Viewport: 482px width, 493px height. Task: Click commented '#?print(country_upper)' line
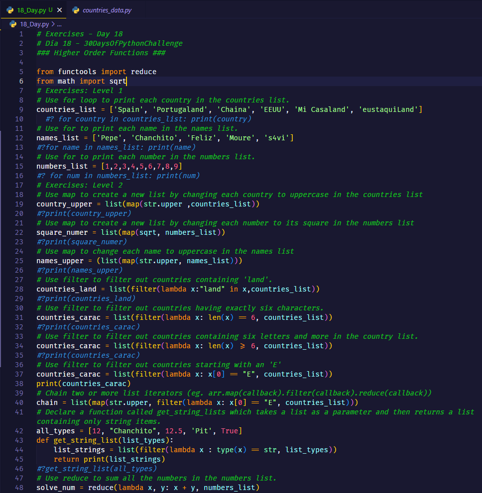coord(84,213)
